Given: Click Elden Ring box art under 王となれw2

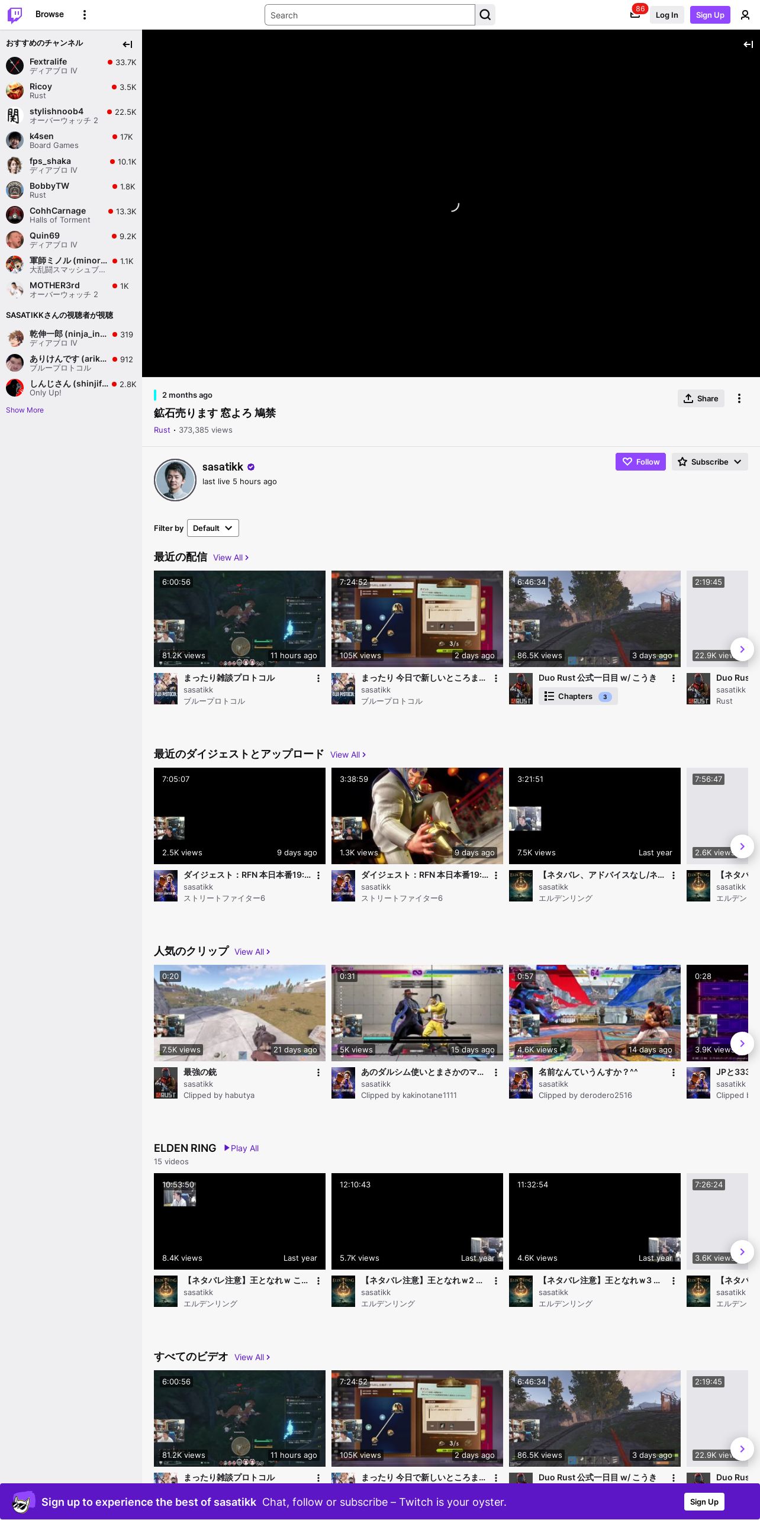Looking at the screenshot, I should (343, 1292).
